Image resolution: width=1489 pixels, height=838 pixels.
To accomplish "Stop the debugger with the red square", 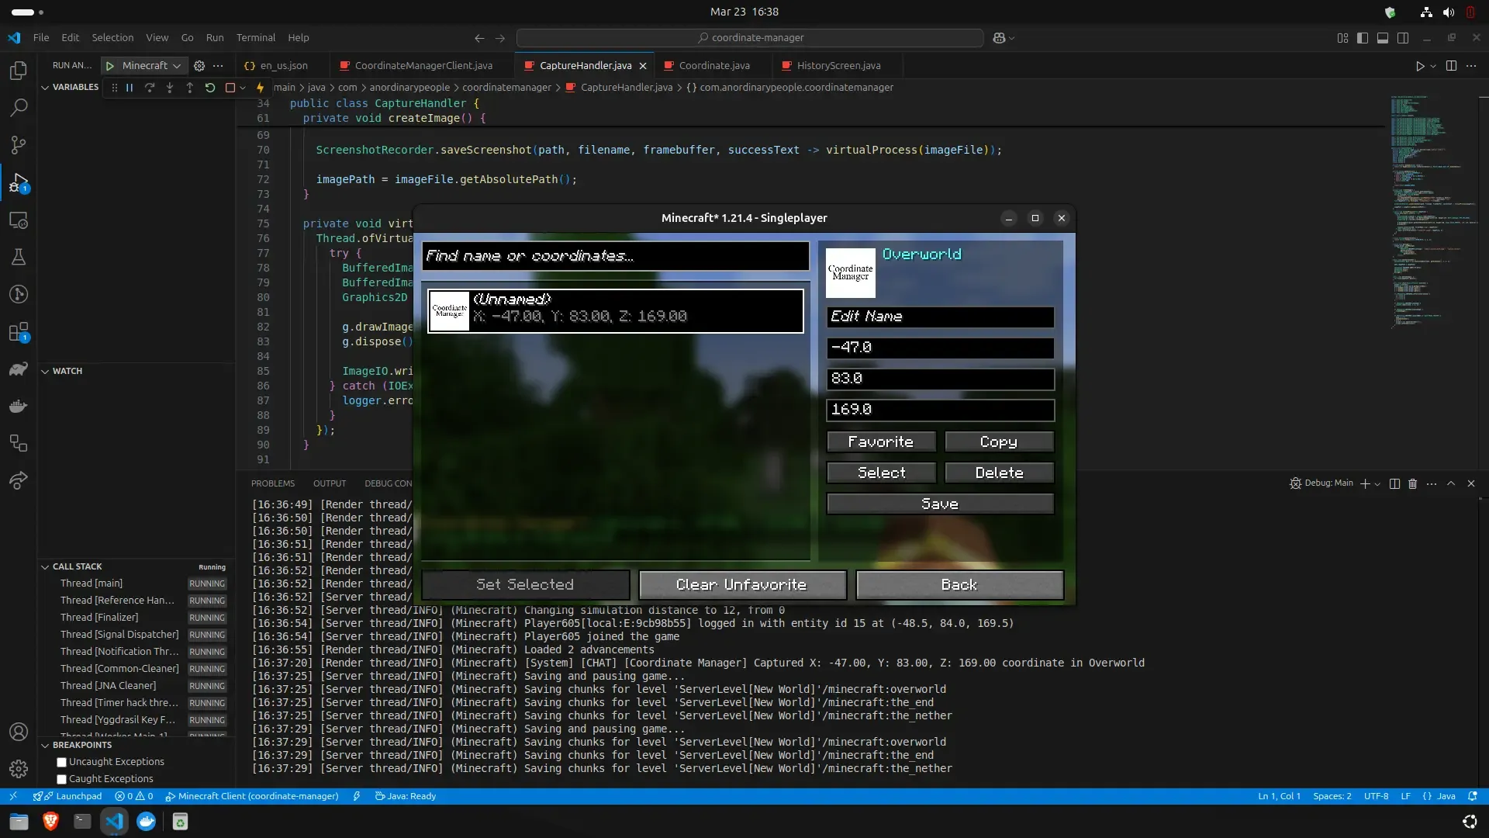I will tap(230, 88).
